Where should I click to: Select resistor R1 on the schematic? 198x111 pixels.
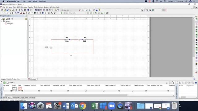(x=67, y=39)
